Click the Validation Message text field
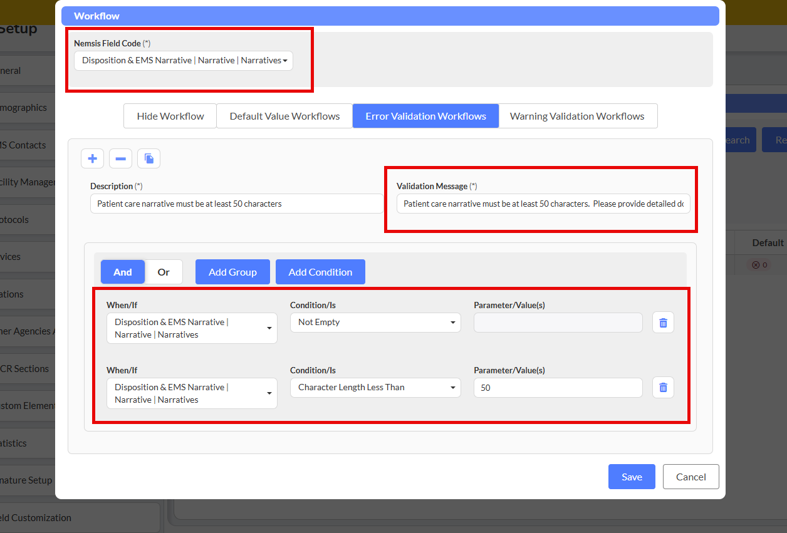This screenshot has width=787, height=533. click(543, 204)
